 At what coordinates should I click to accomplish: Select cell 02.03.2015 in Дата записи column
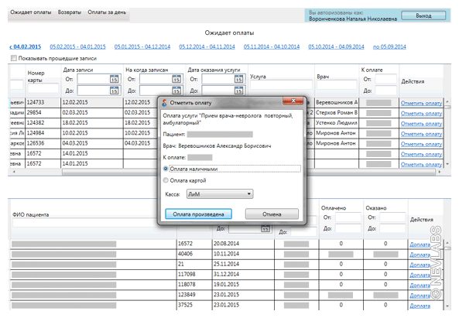click(92, 113)
